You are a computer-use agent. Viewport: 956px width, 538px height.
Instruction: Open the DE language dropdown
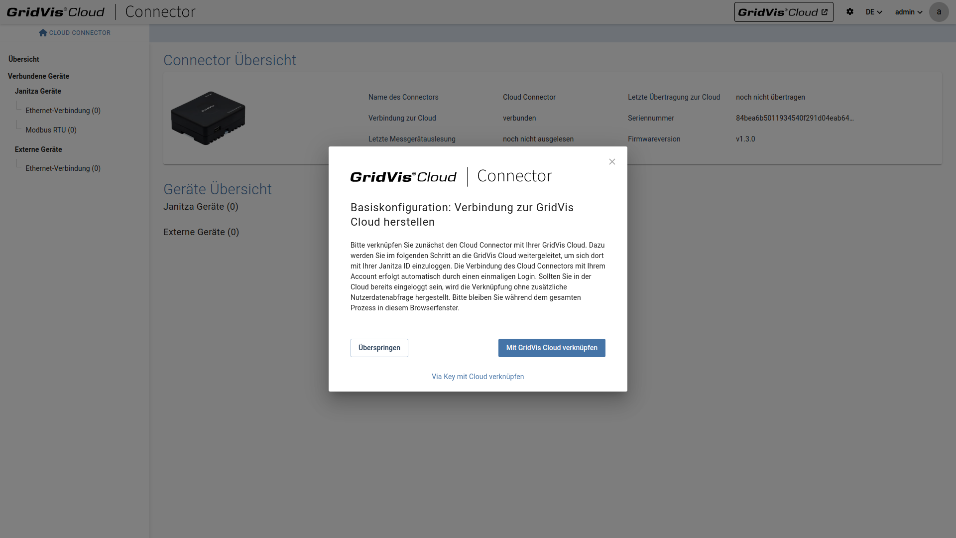tap(874, 12)
